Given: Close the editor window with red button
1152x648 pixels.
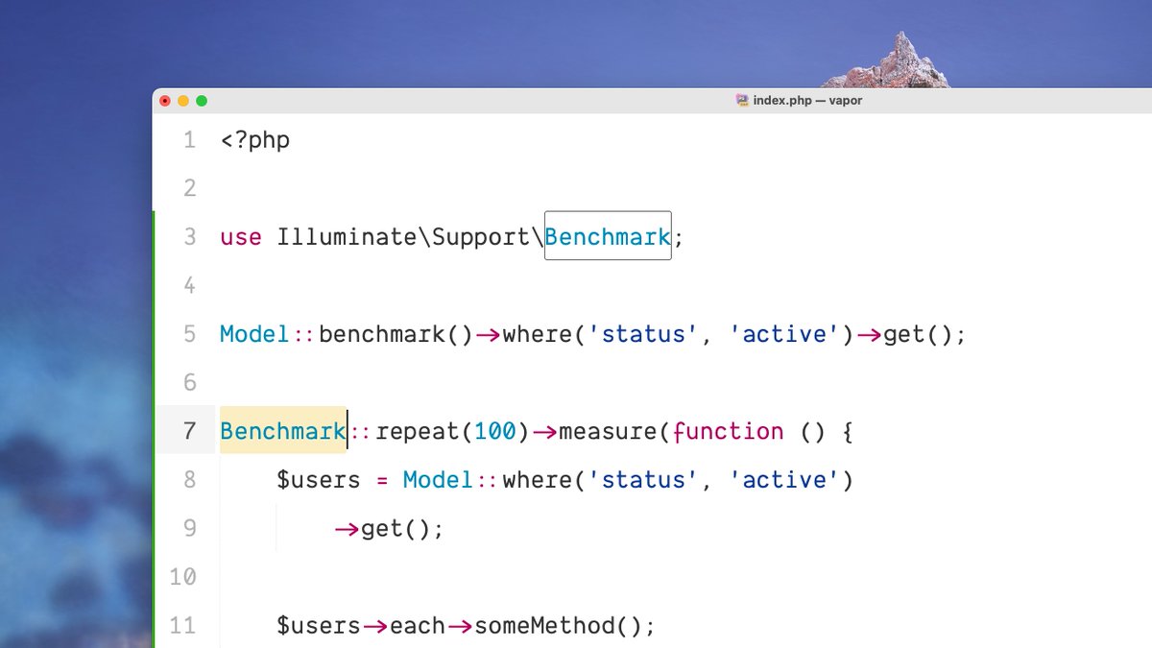Looking at the screenshot, I should [165, 101].
